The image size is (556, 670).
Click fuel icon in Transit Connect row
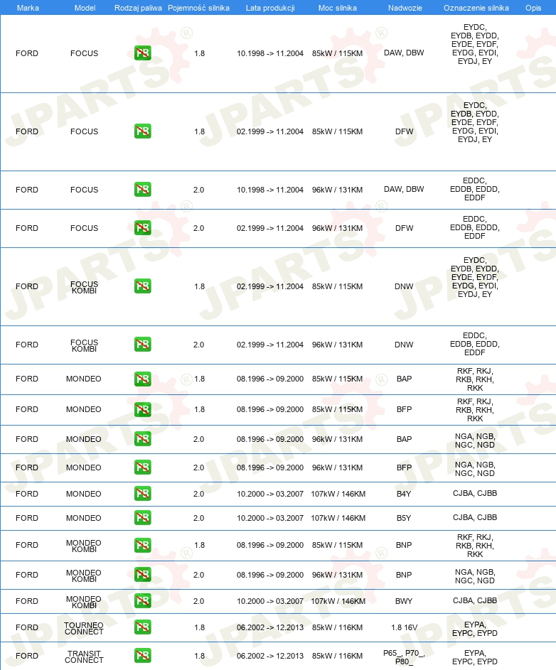coord(142,656)
